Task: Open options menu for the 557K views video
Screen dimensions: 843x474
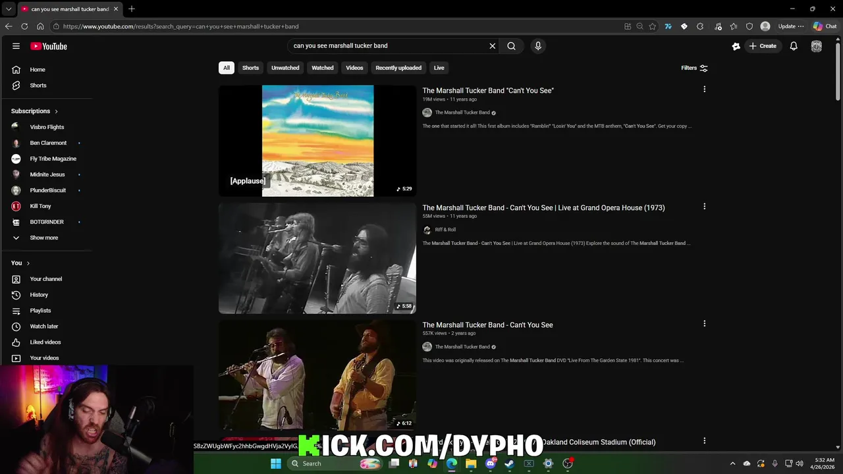Action: coord(704,324)
